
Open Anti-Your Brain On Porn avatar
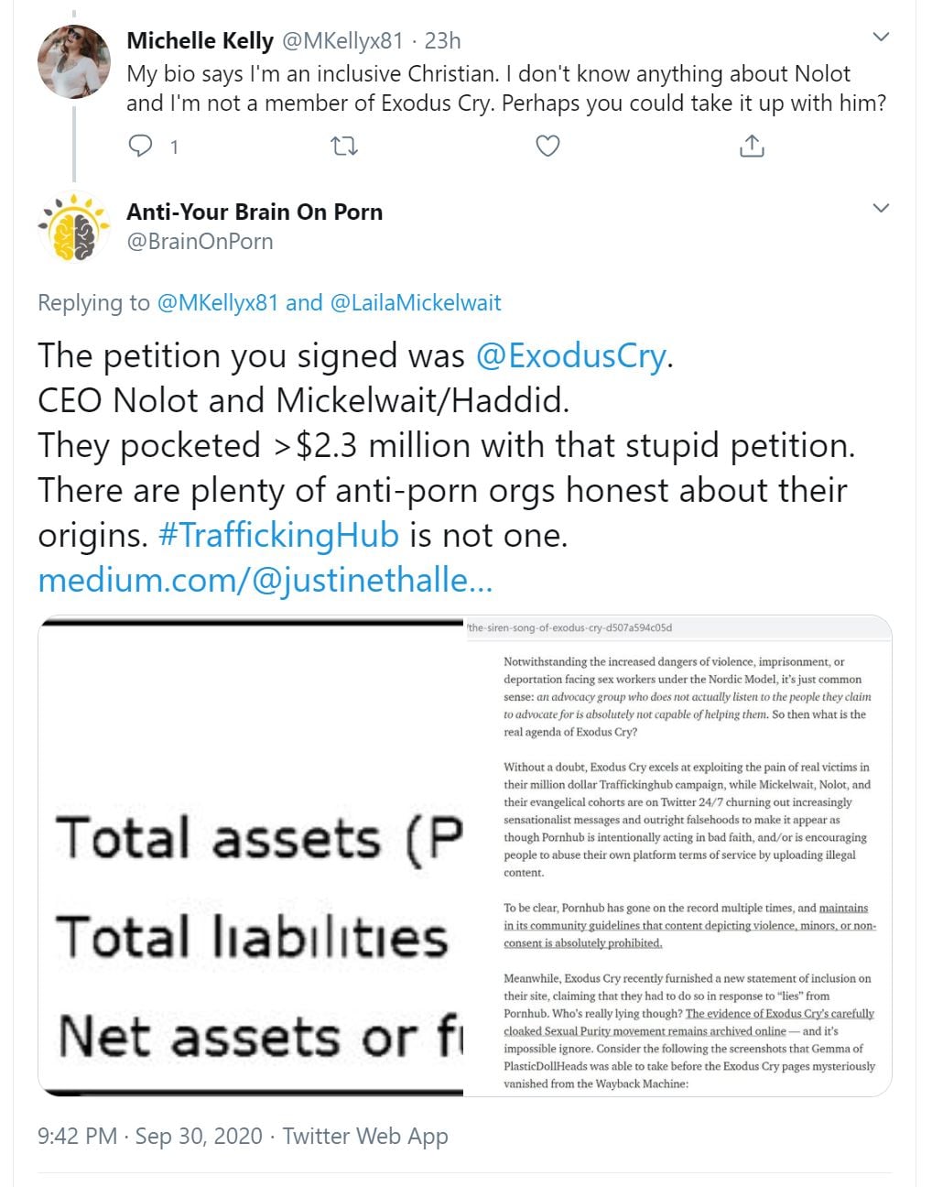[x=73, y=227]
